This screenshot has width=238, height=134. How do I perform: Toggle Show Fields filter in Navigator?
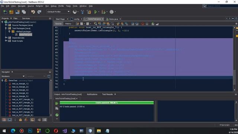(x=10, y=120)
